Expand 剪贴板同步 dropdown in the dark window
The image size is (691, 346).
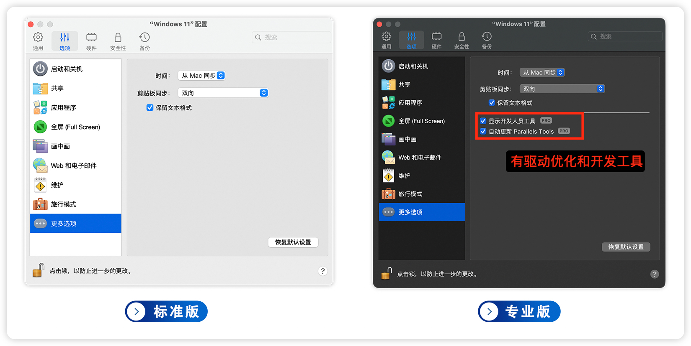click(562, 89)
